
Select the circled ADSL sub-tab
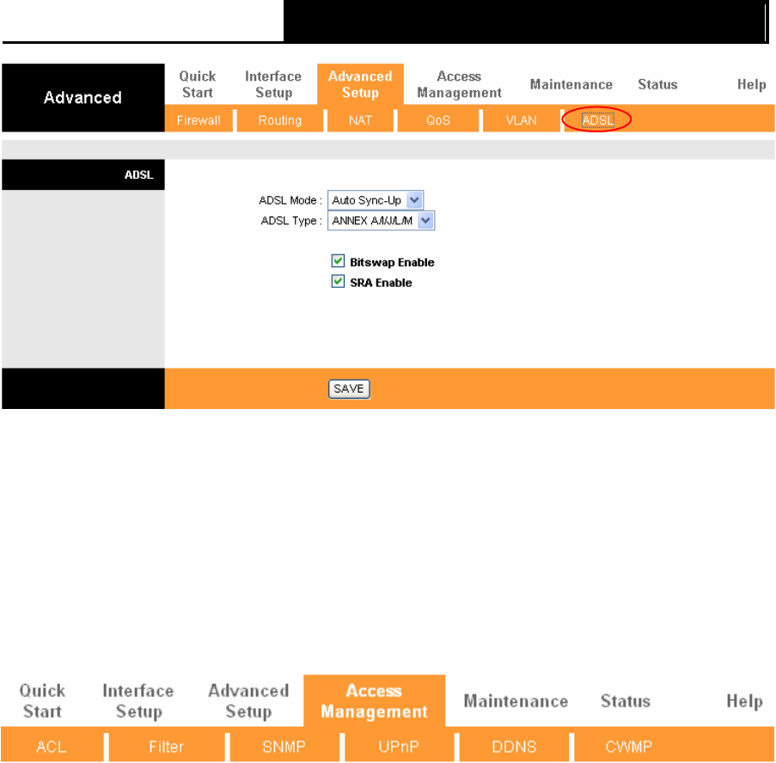pyautogui.click(x=598, y=120)
